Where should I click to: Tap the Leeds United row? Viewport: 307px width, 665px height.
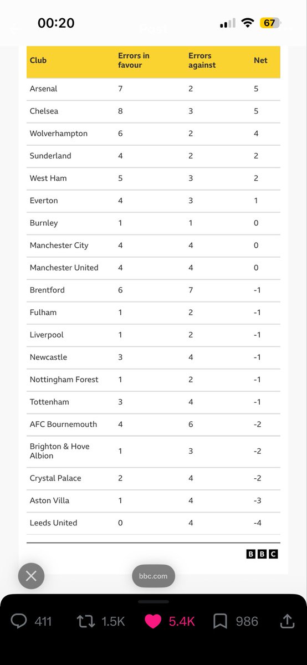pyautogui.click(x=153, y=523)
